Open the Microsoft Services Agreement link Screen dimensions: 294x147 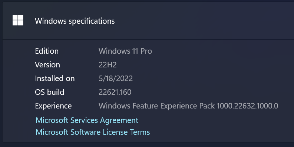87,120
